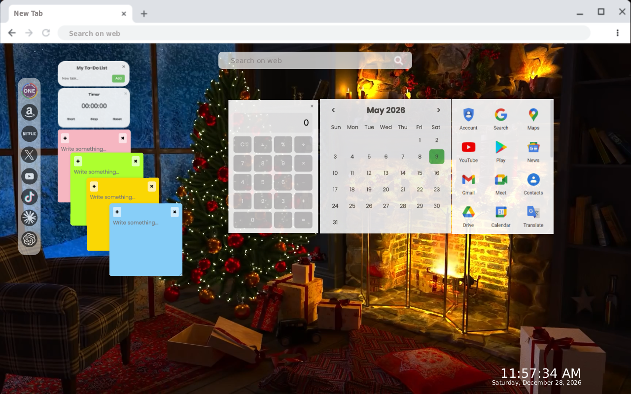631x394 pixels.
Task: Close the calculator widget
Action: (312, 106)
